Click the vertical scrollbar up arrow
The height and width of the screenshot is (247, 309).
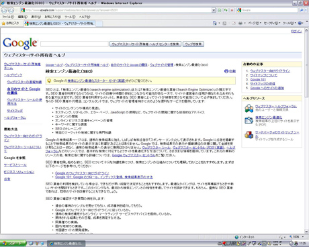307,31
